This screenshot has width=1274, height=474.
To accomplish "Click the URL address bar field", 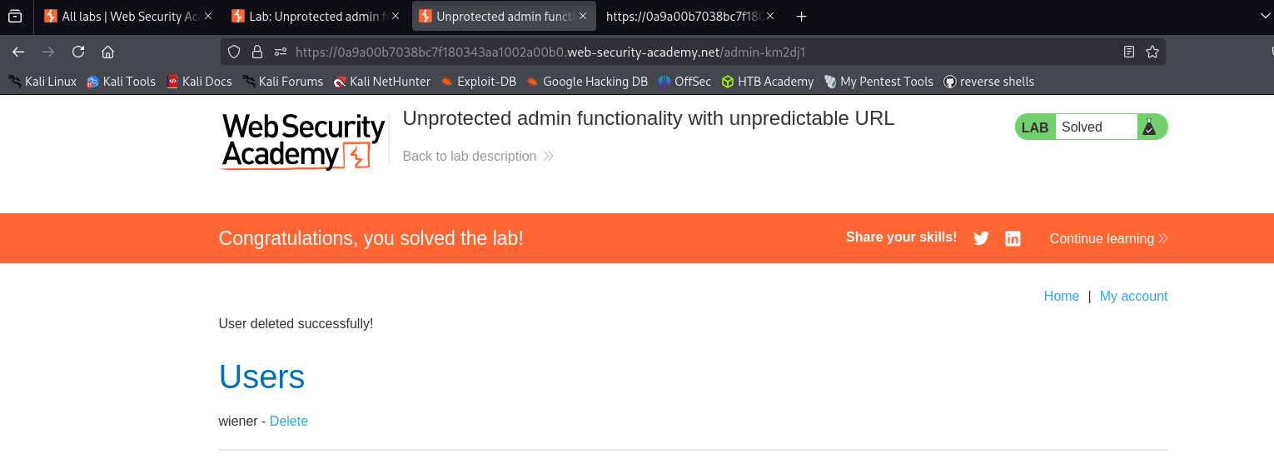I will [666, 52].
